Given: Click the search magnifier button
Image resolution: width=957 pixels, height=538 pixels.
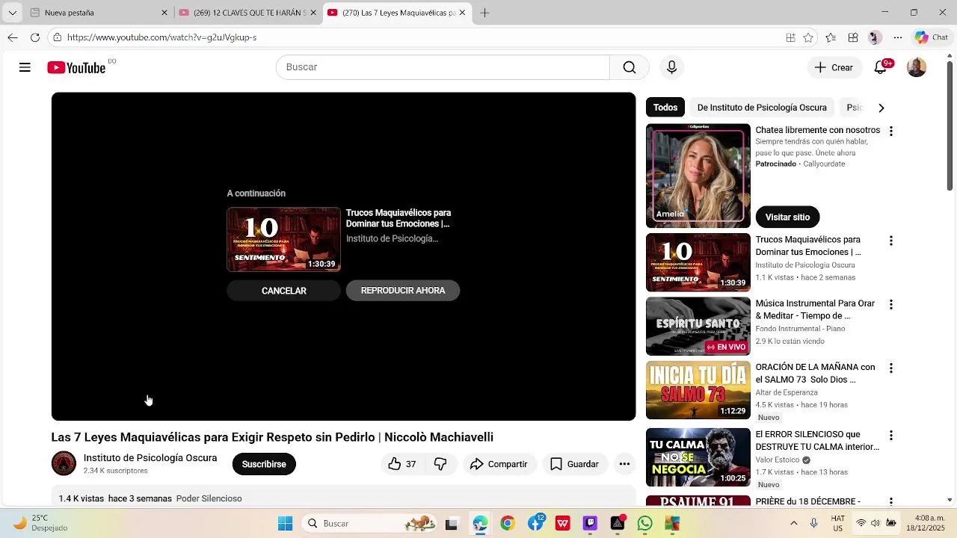Looking at the screenshot, I should pos(629,67).
